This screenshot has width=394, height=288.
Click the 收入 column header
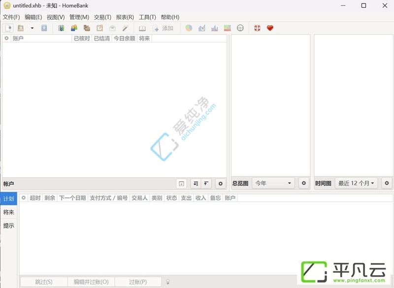[201, 198]
